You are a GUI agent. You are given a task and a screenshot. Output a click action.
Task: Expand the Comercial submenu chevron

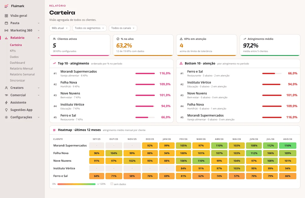39,95
